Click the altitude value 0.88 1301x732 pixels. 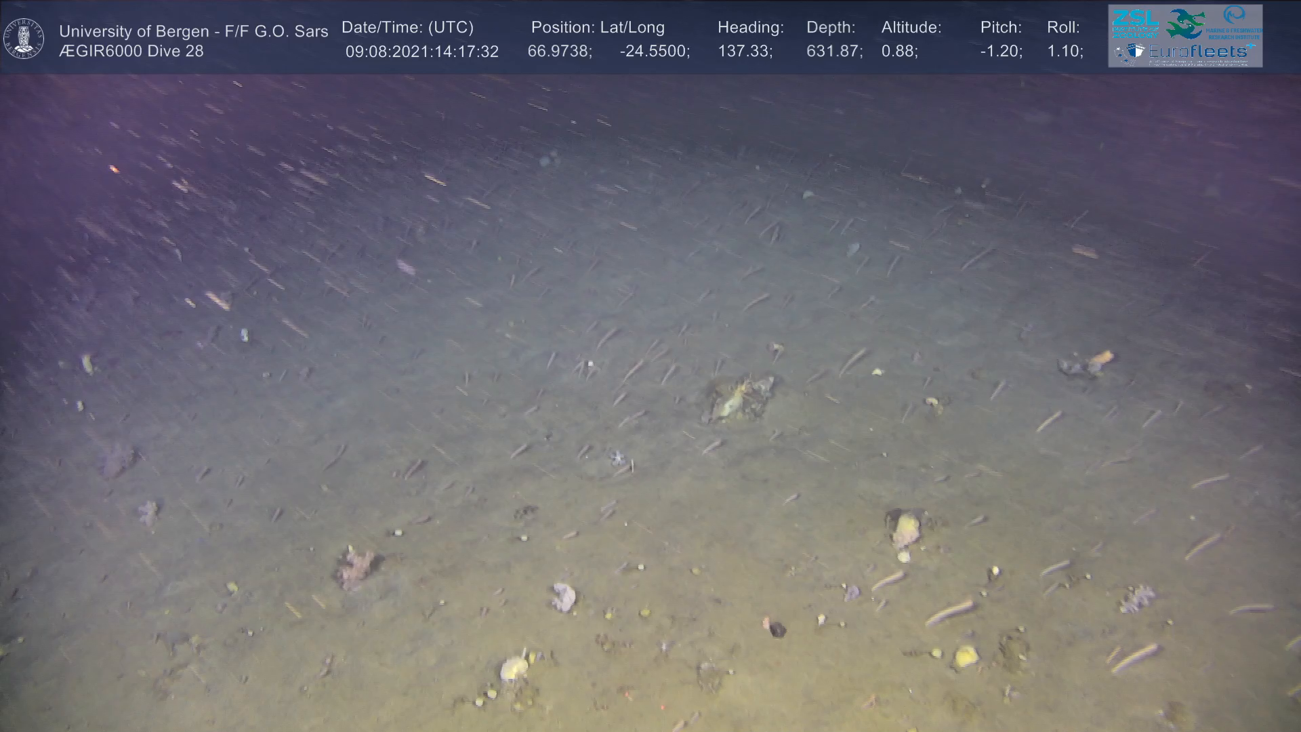(x=899, y=52)
